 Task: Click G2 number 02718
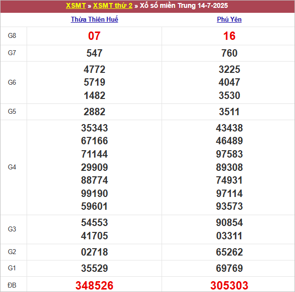(94, 252)
